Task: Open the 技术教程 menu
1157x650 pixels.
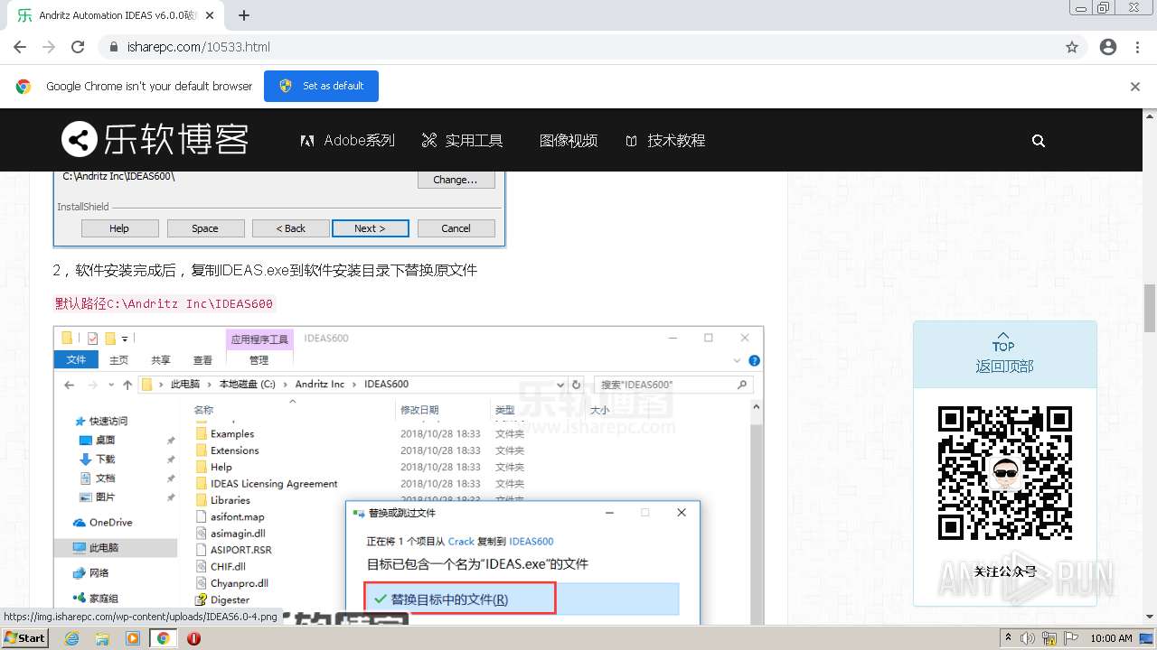Action: point(665,140)
